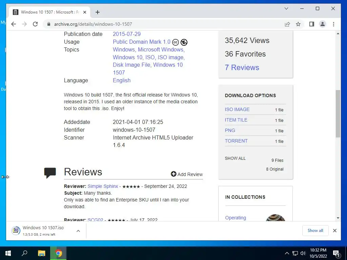Open the Operating collection link

pyautogui.click(x=236, y=218)
